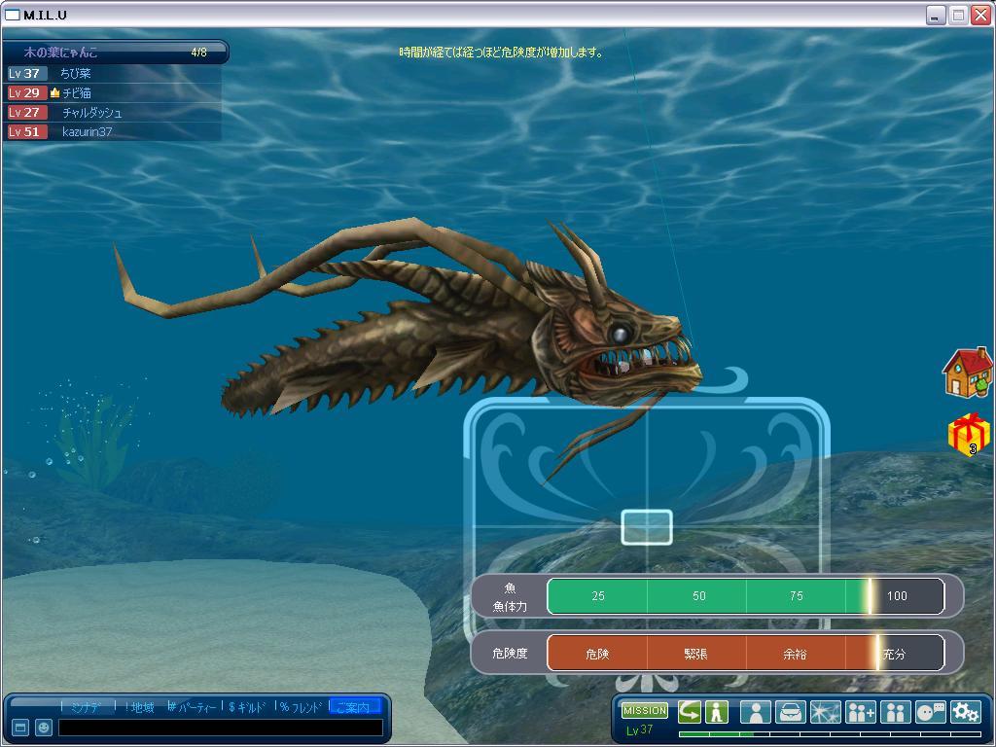
Task: Open the gift box with 3 badge
Action: [x=968, y=434]
